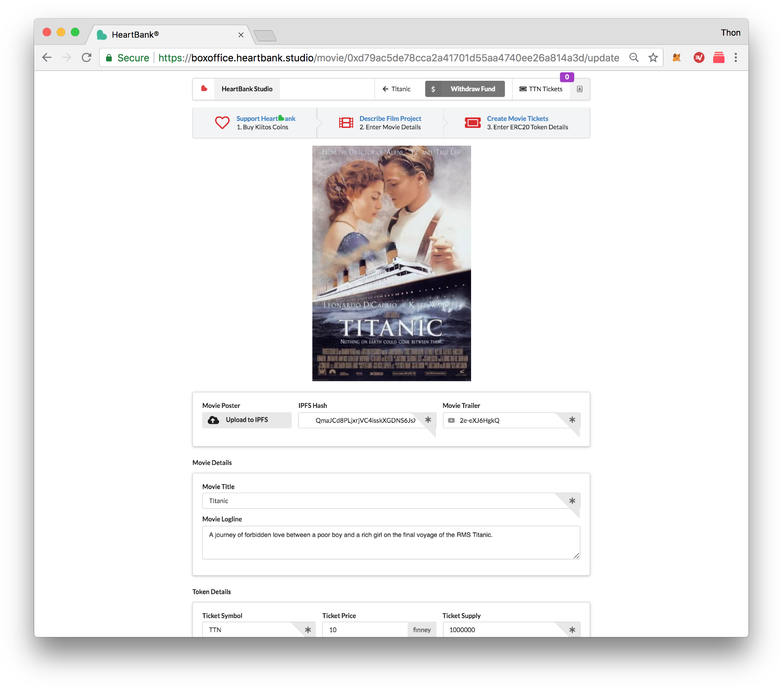Click the cloud upload icon
The width and height of the screenshot is (782, 689).
coord(214,420)
